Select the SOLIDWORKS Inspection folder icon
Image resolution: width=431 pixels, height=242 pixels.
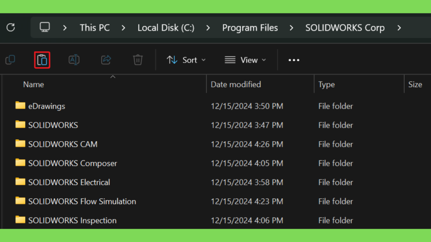pyautogui.click(x=20, y=219)
